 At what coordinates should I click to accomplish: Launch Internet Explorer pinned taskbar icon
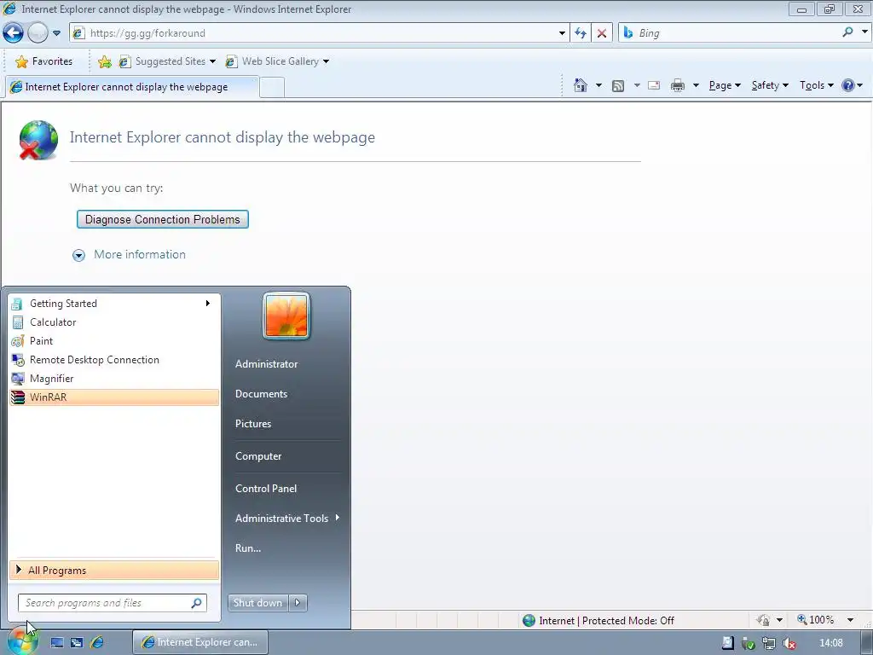[x=97, y=643]
